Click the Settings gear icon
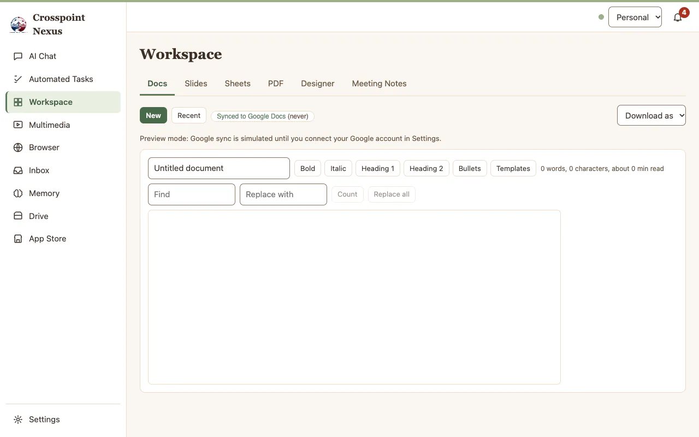The image size is (699, 437). click(18, 420)
